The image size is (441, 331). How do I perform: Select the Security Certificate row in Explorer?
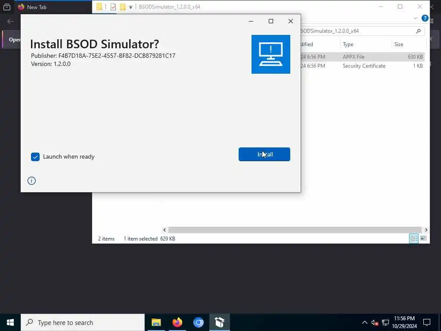[x=362, y=66]
